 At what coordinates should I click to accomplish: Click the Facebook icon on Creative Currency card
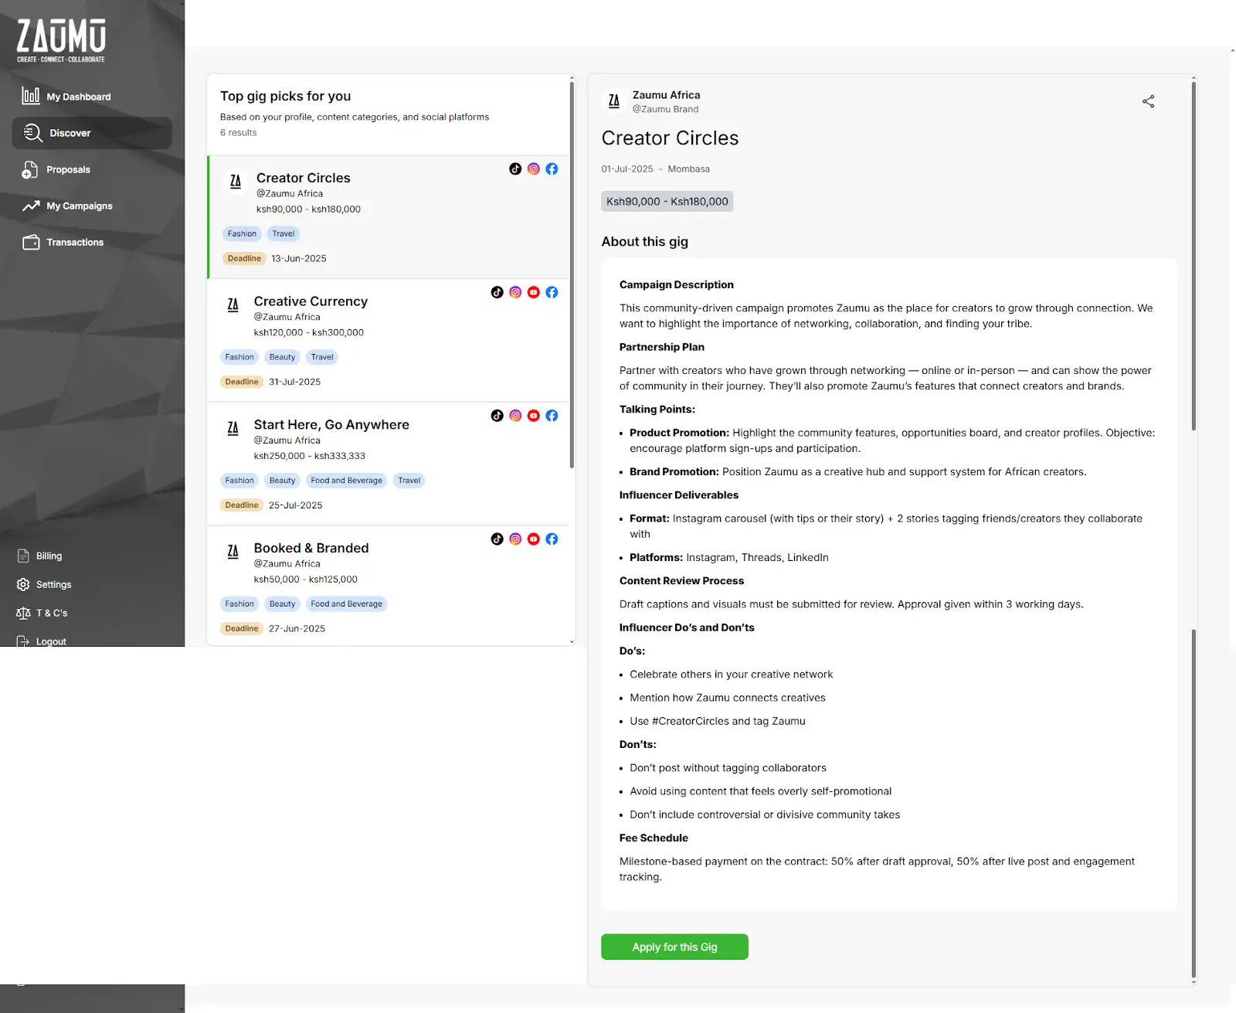552,292
